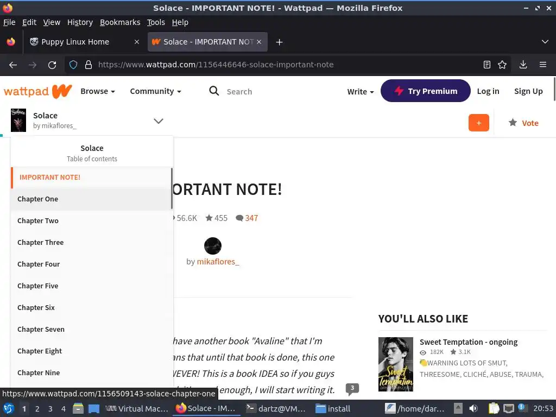Switch to virtual desktop 3
Screen dimensions: 556x417
pos(50,409)
